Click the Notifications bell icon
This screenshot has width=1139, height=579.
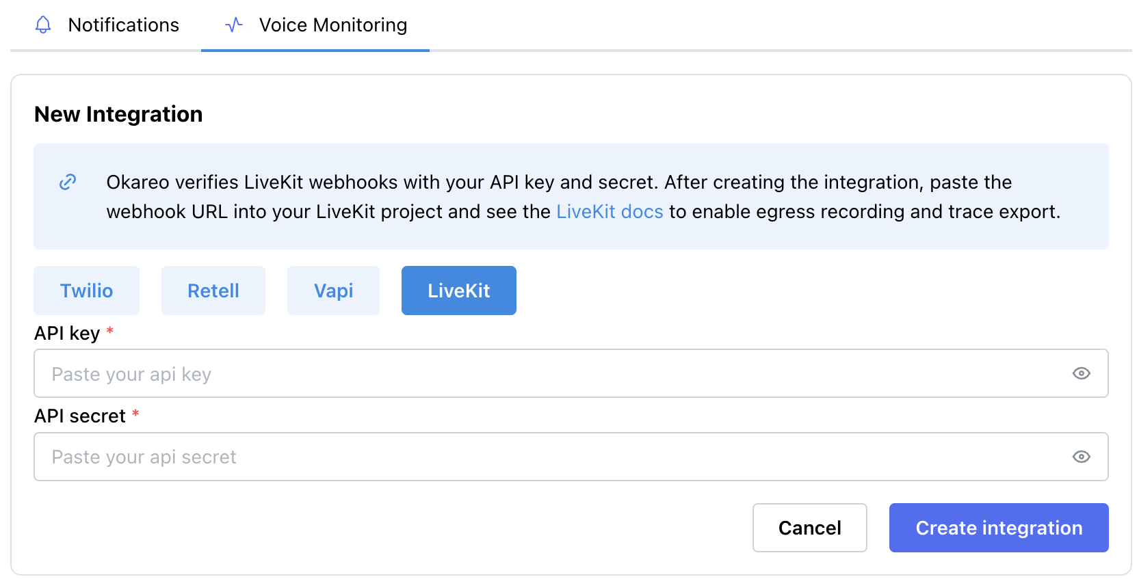tap(43, 25)
